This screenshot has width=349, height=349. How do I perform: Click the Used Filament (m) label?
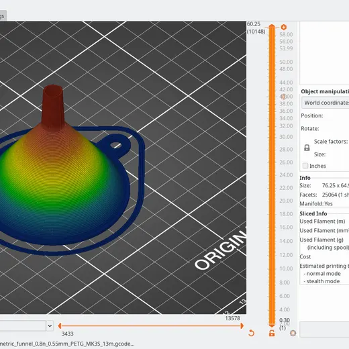pyautogui.click(x=322, y=221)
